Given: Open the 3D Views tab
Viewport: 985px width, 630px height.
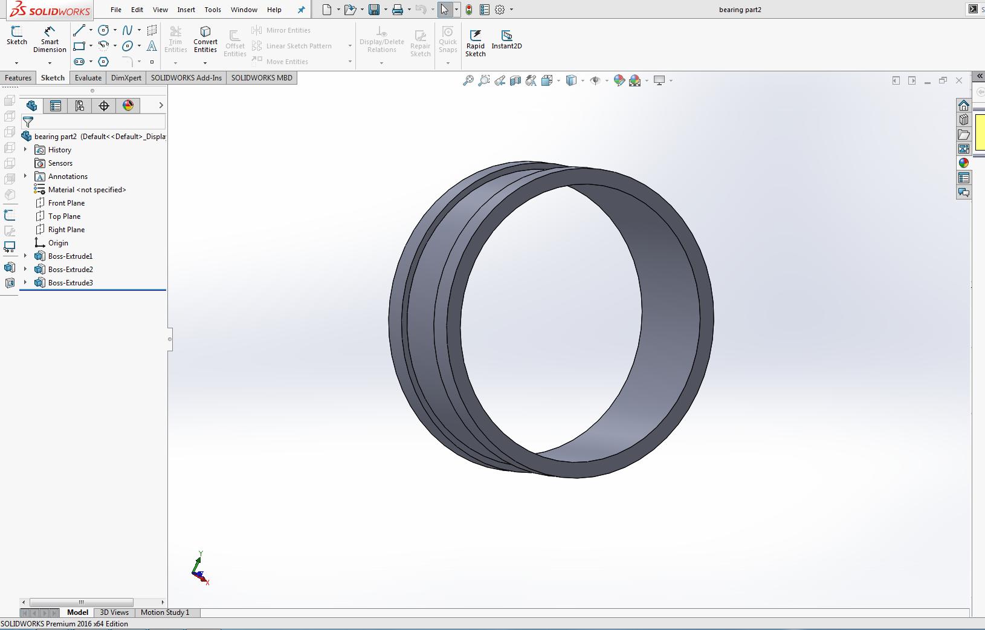Looking at the screenshot, I should pos(114,612).
